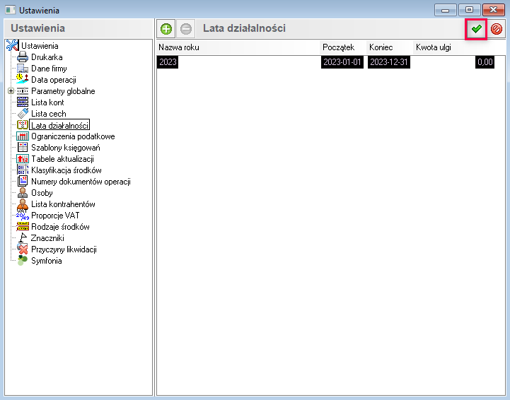Go to Lista kont
The width and height of the screenshot is (510, 400).
(47, 102)
